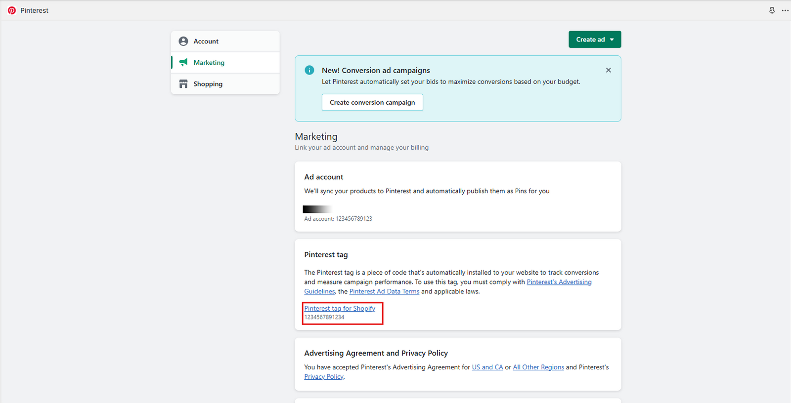
Task: Open the Privacy Policy link
Action: tap(324, 376)
